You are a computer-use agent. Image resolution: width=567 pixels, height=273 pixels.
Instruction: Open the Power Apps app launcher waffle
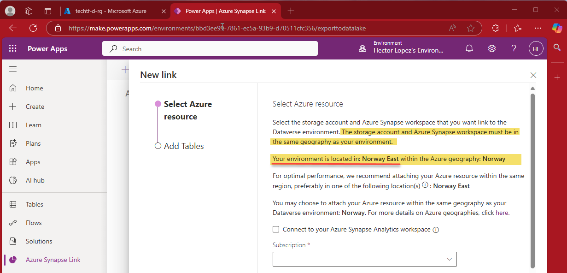pyautogui.click(x=12, y=48)
